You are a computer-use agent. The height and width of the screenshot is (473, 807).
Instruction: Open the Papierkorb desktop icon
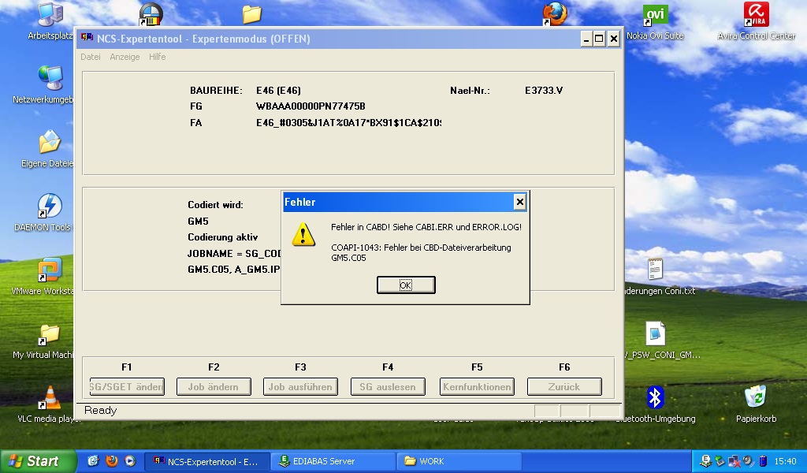coord(756,398)
